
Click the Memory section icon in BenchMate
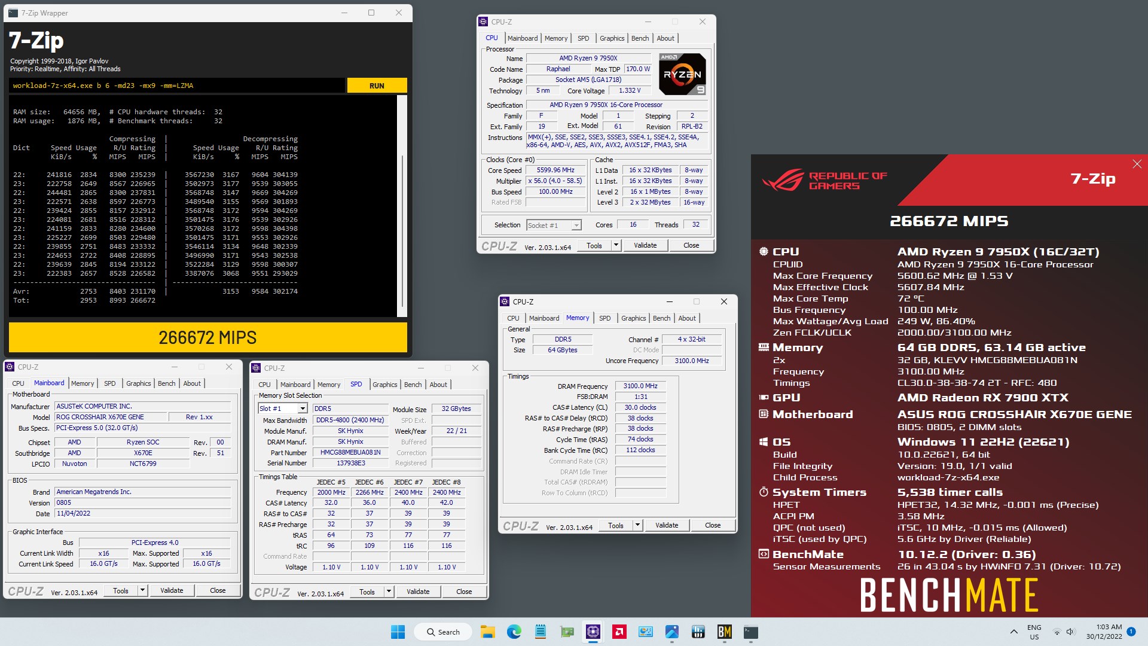(764, 348)
